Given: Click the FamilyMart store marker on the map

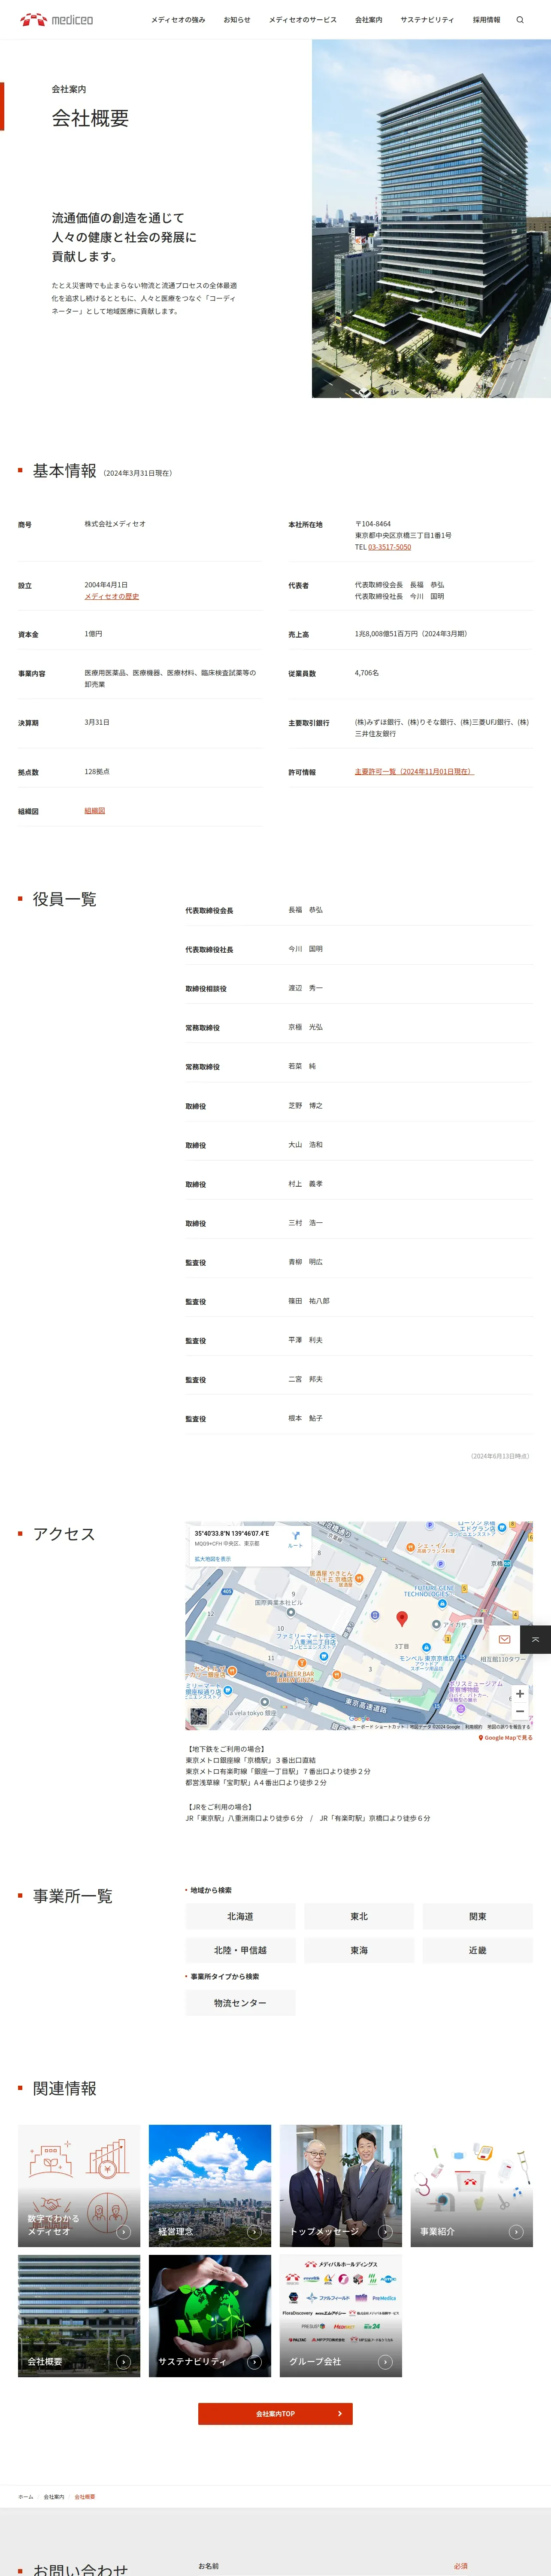Looking at the screenshot, I should click(324, 1657).
